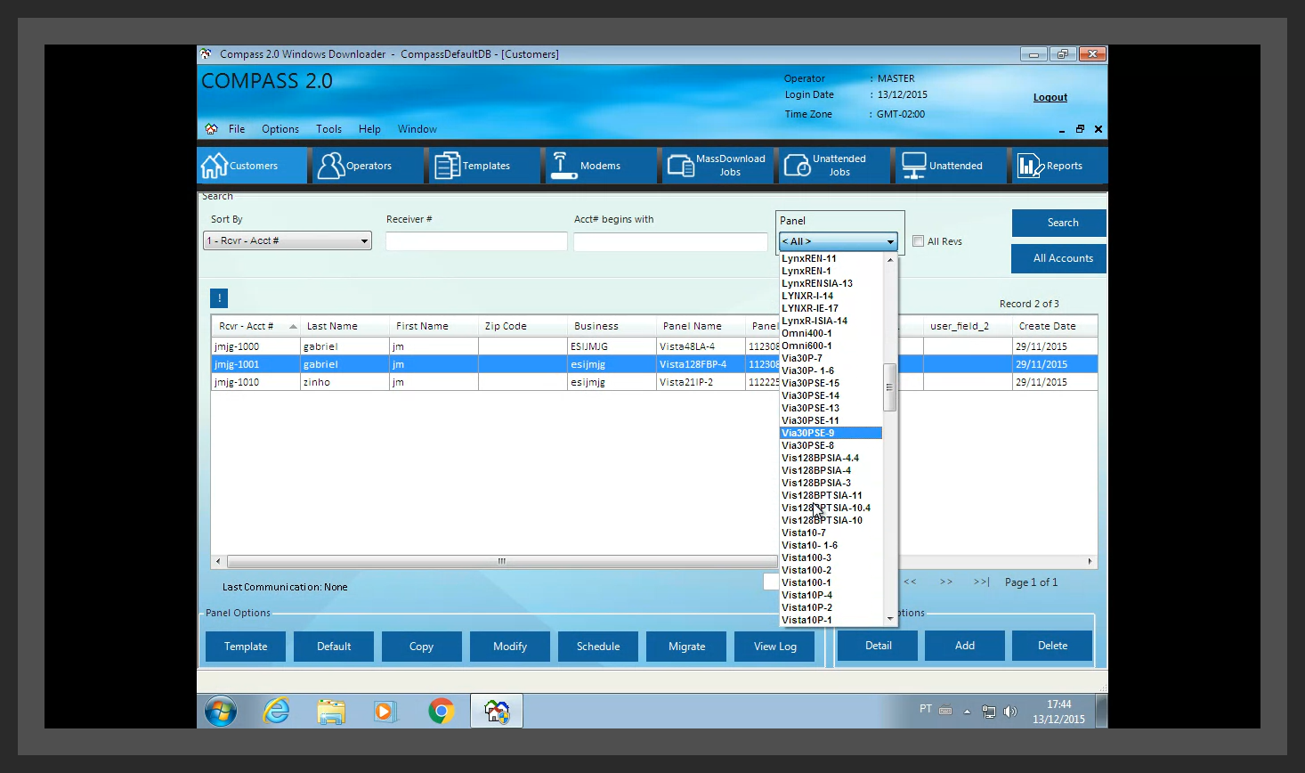Screen dimensions: 1305x773
Task: Open the Templates section
Action: (485, 166)
